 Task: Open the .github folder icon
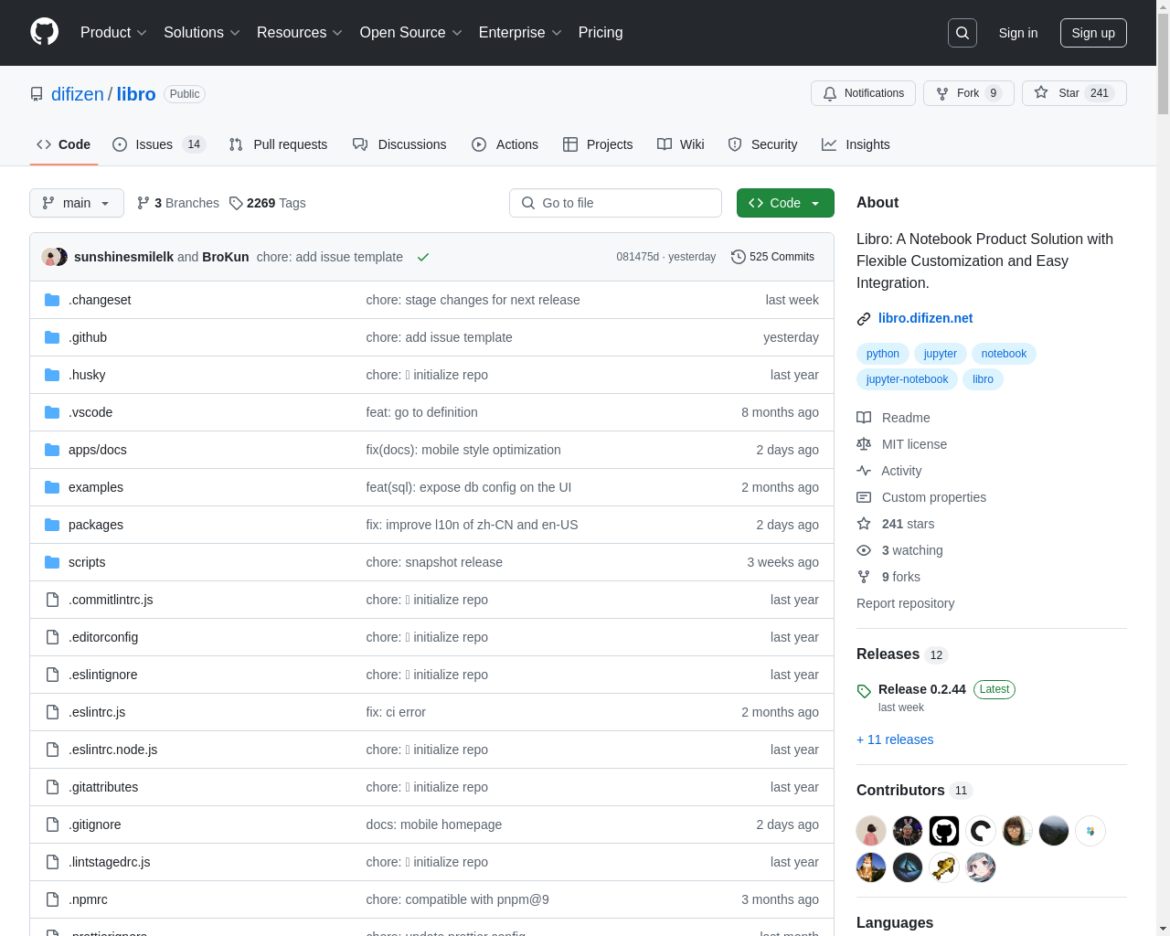(52, 337)
